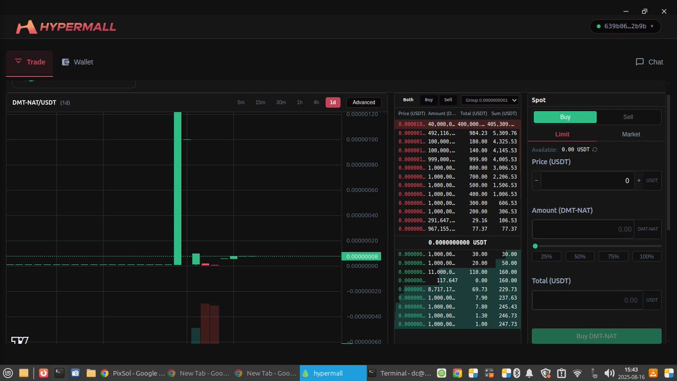
Task: Activate the hypermall taskbar window
Action: (x=333, y=373)
